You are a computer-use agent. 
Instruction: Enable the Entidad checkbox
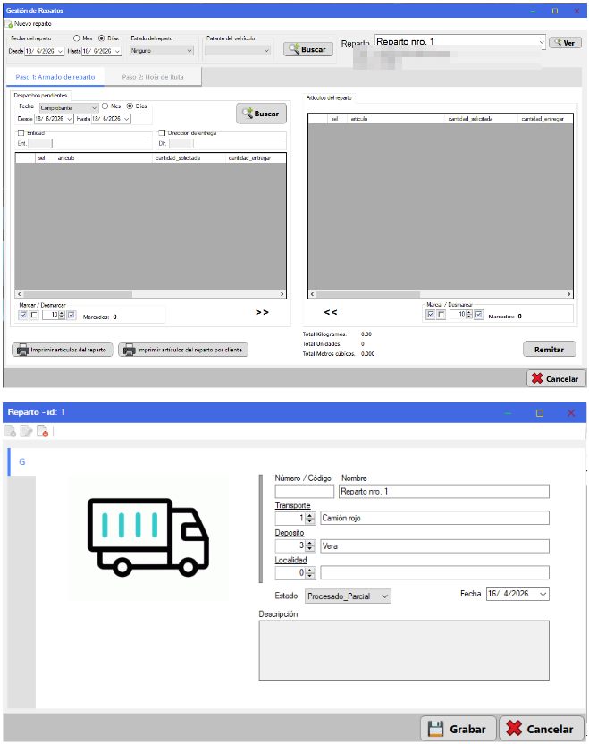pyautogui.click(x=21, y=133)
